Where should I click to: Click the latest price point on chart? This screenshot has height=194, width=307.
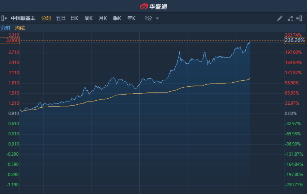250,41
